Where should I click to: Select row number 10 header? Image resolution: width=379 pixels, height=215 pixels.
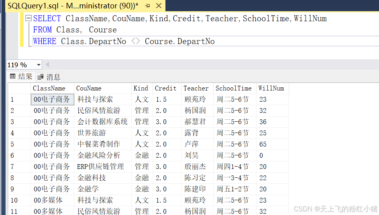pyautogui.click(x=19, y=200)
